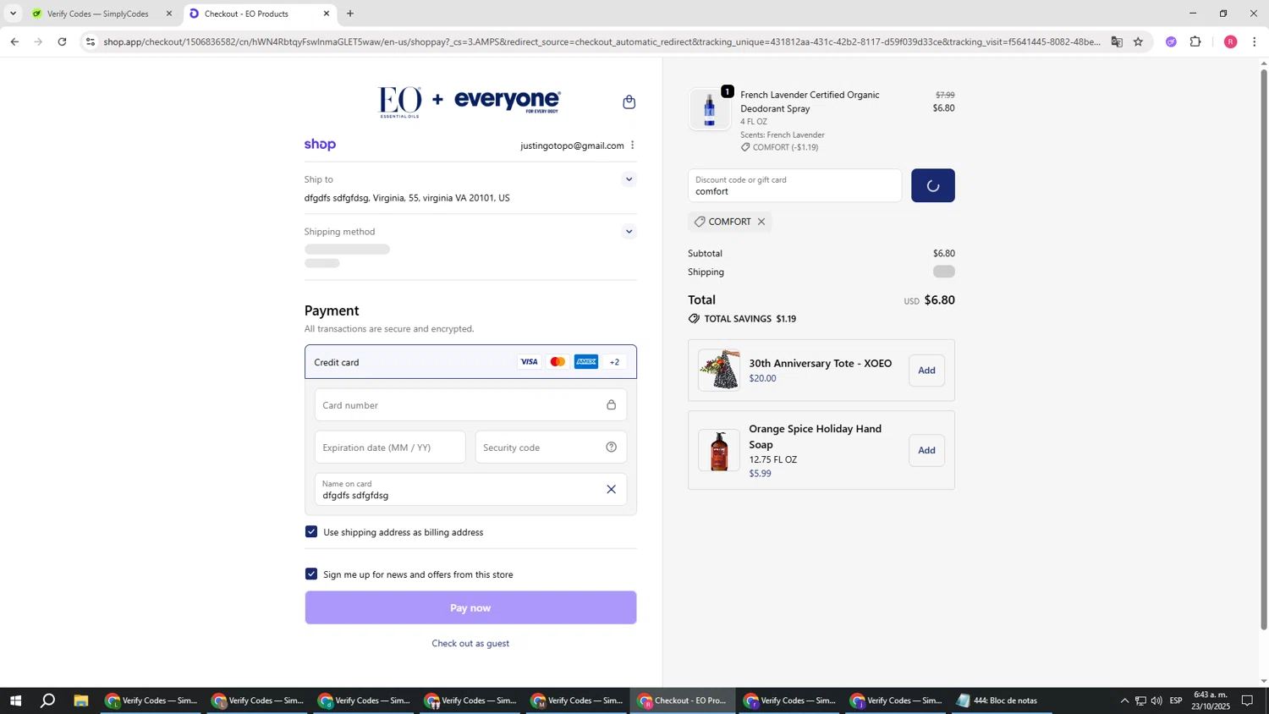This screenshot has height=714, width=1269.
Task: Open the Chrome three-dot menu
Action: click(x=1254, y=41)
